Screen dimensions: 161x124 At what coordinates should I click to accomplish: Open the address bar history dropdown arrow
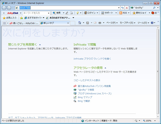[x=119, y=8]
